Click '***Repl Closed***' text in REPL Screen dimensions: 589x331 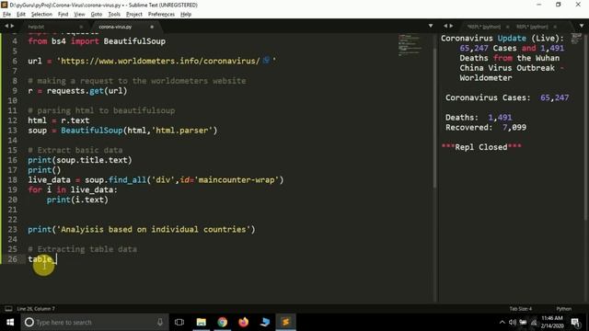point(481,147)
